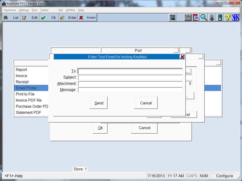Click Ok in the Port window
This screenshot has height=181, width=242.
point(100,128)
